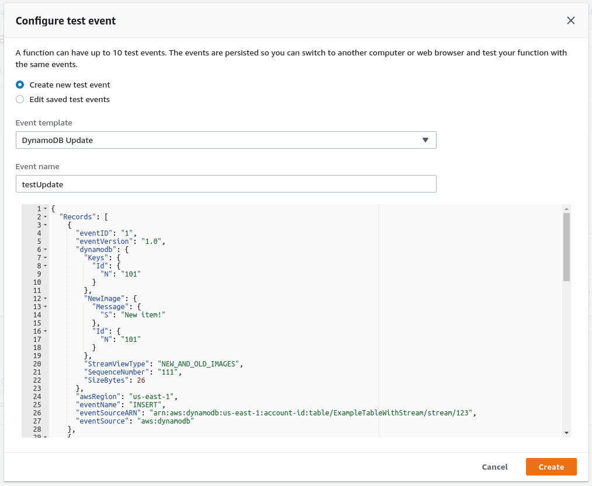Click the "aws:dynamodb" eventSource value

pos(165,421)
